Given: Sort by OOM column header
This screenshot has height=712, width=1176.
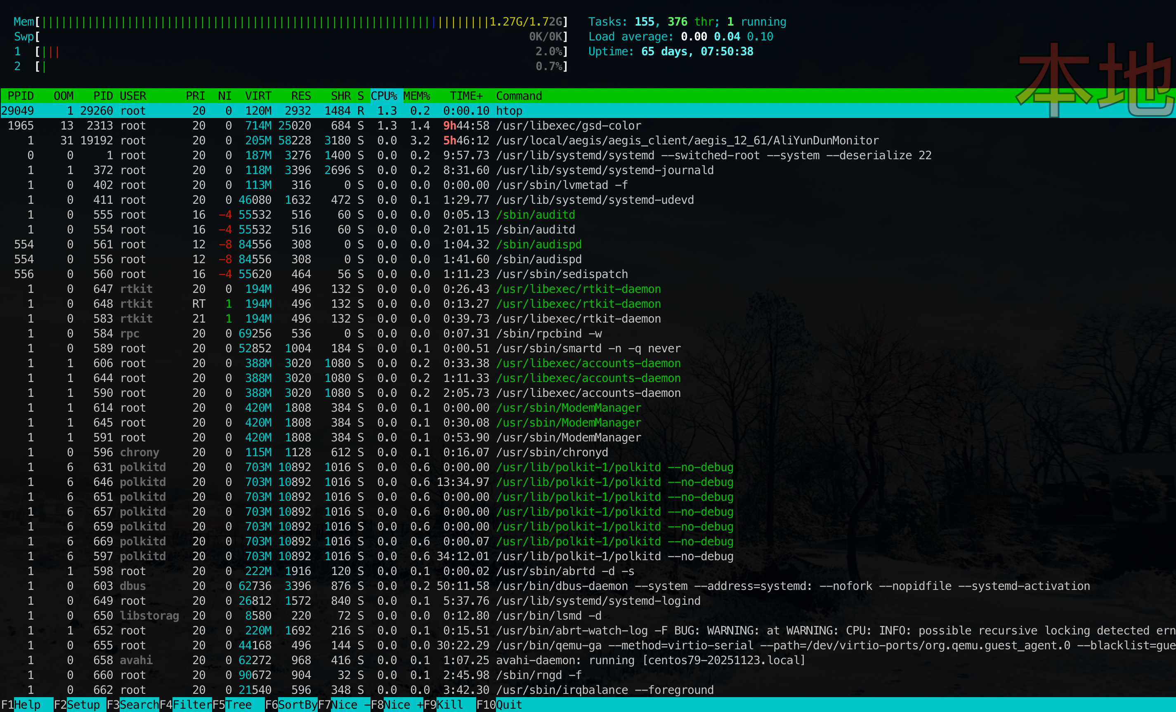Looking at the screenshot, I should tap(64, 96).
